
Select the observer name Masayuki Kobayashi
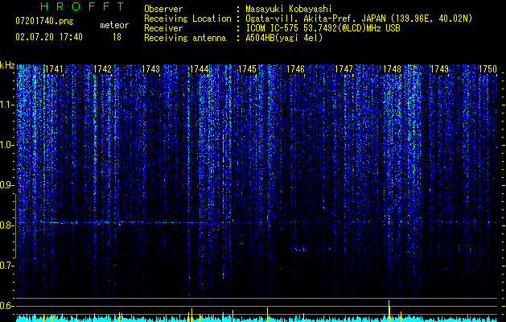tap(289, 9)
